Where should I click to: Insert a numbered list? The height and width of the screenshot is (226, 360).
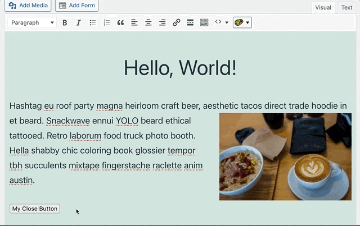[106, 22]
